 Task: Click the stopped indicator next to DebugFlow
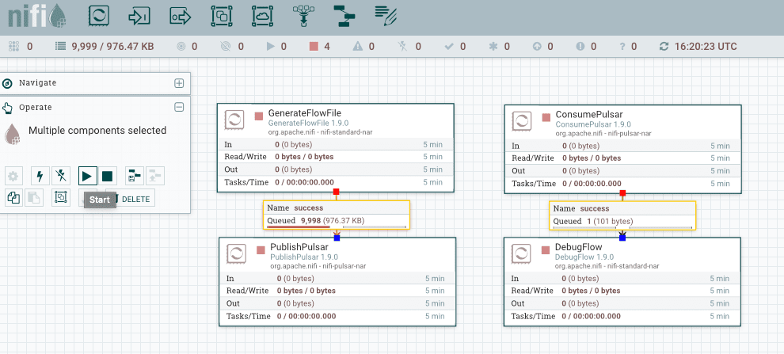(546, 249)
